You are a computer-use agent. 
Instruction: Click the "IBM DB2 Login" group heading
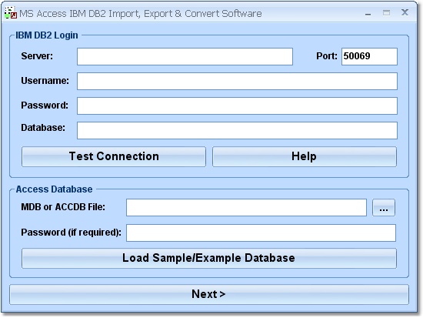(x=47, y=35)
